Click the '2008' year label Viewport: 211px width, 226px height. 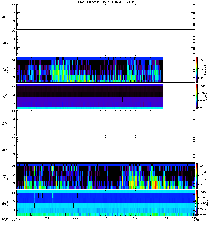(4, 220)
